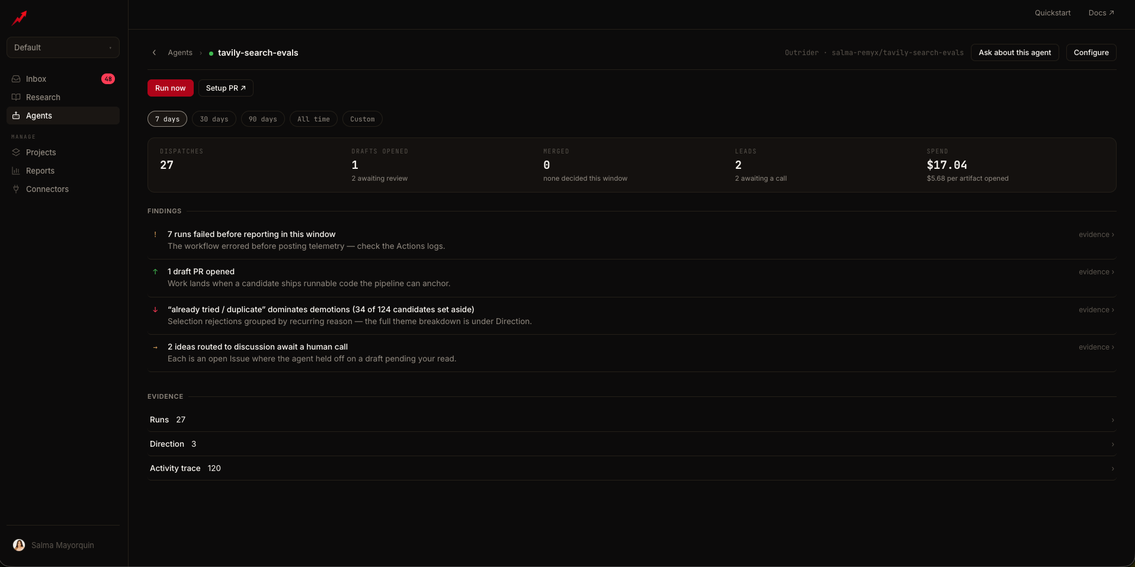Open the Docs external link
This screenshot has width=1135, height=567.
tap(1101, 13)
